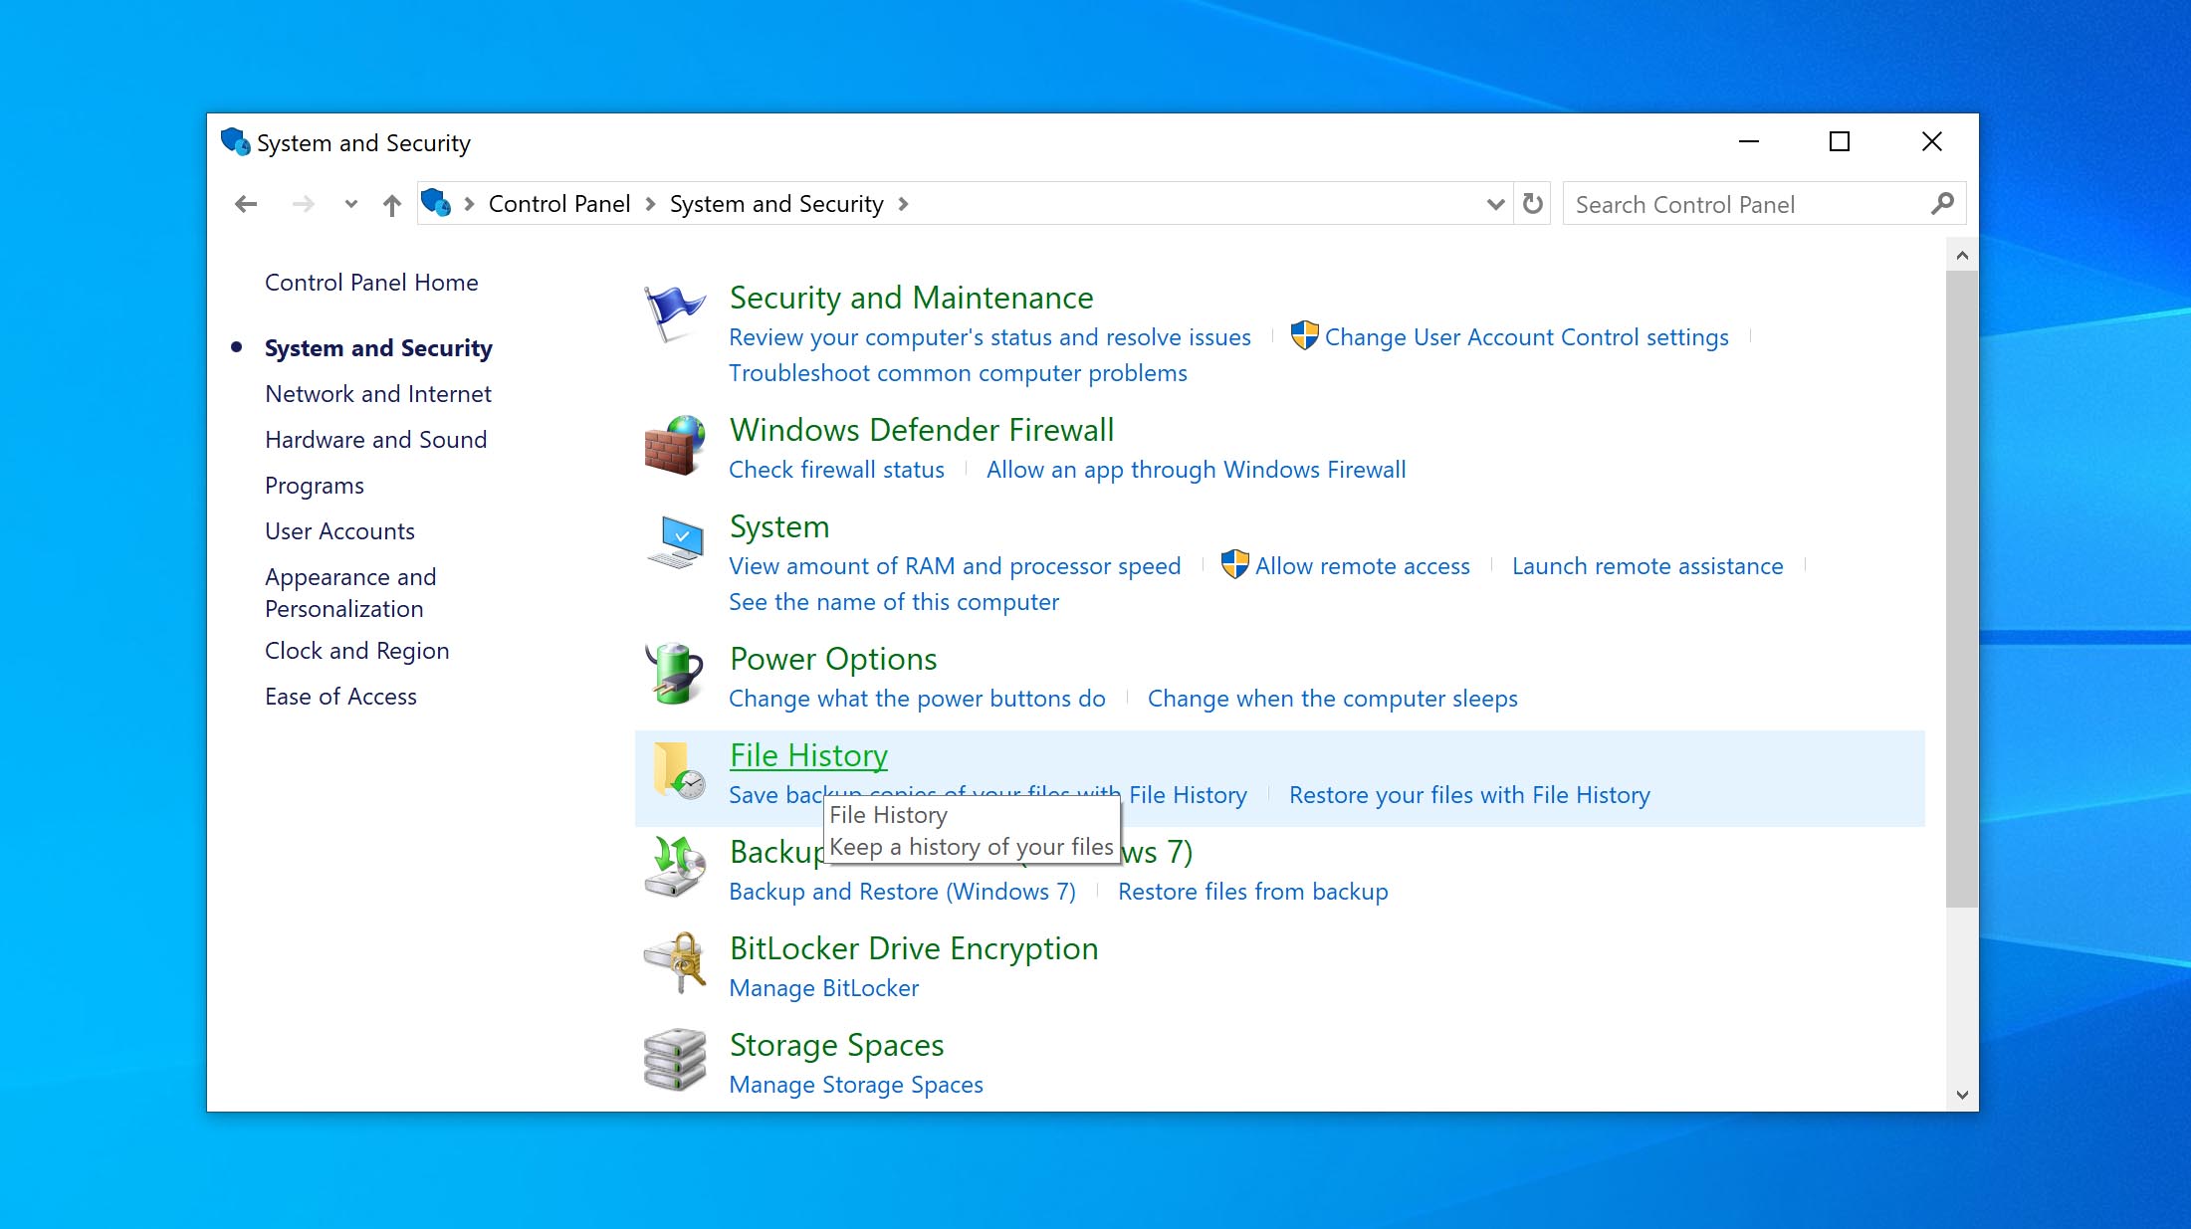Click the Search Control Panel field
This screenshot has height=1229, width=2191.
pos(1763,204)
